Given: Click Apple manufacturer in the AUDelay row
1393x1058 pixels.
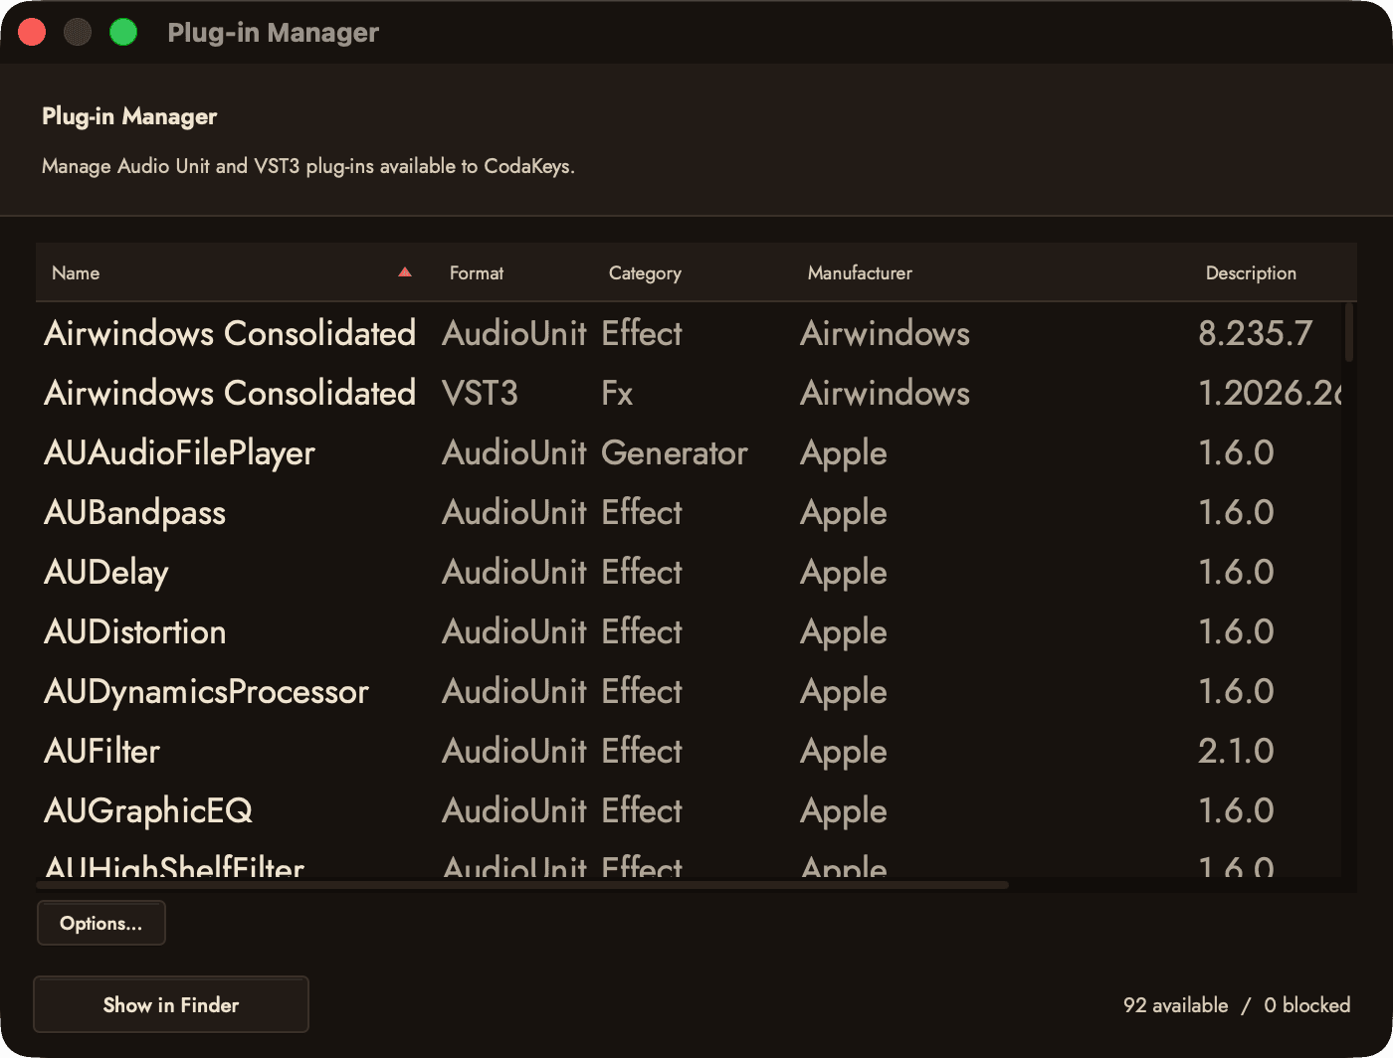Looking at the screenshot, I should (x=844, y=574).
